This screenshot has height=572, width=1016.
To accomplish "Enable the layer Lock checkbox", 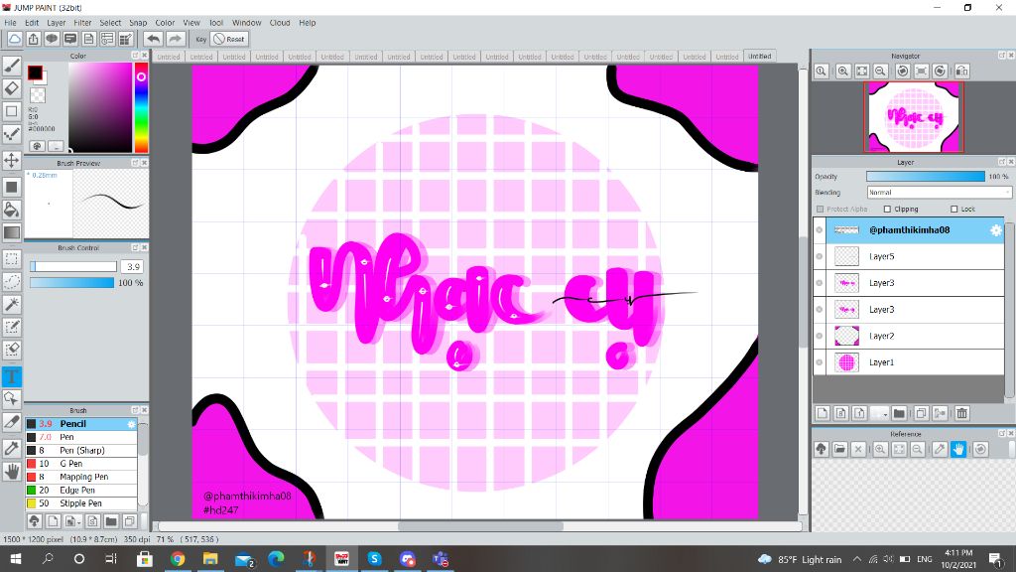I will pyautogui.click(x=953, y=209).
